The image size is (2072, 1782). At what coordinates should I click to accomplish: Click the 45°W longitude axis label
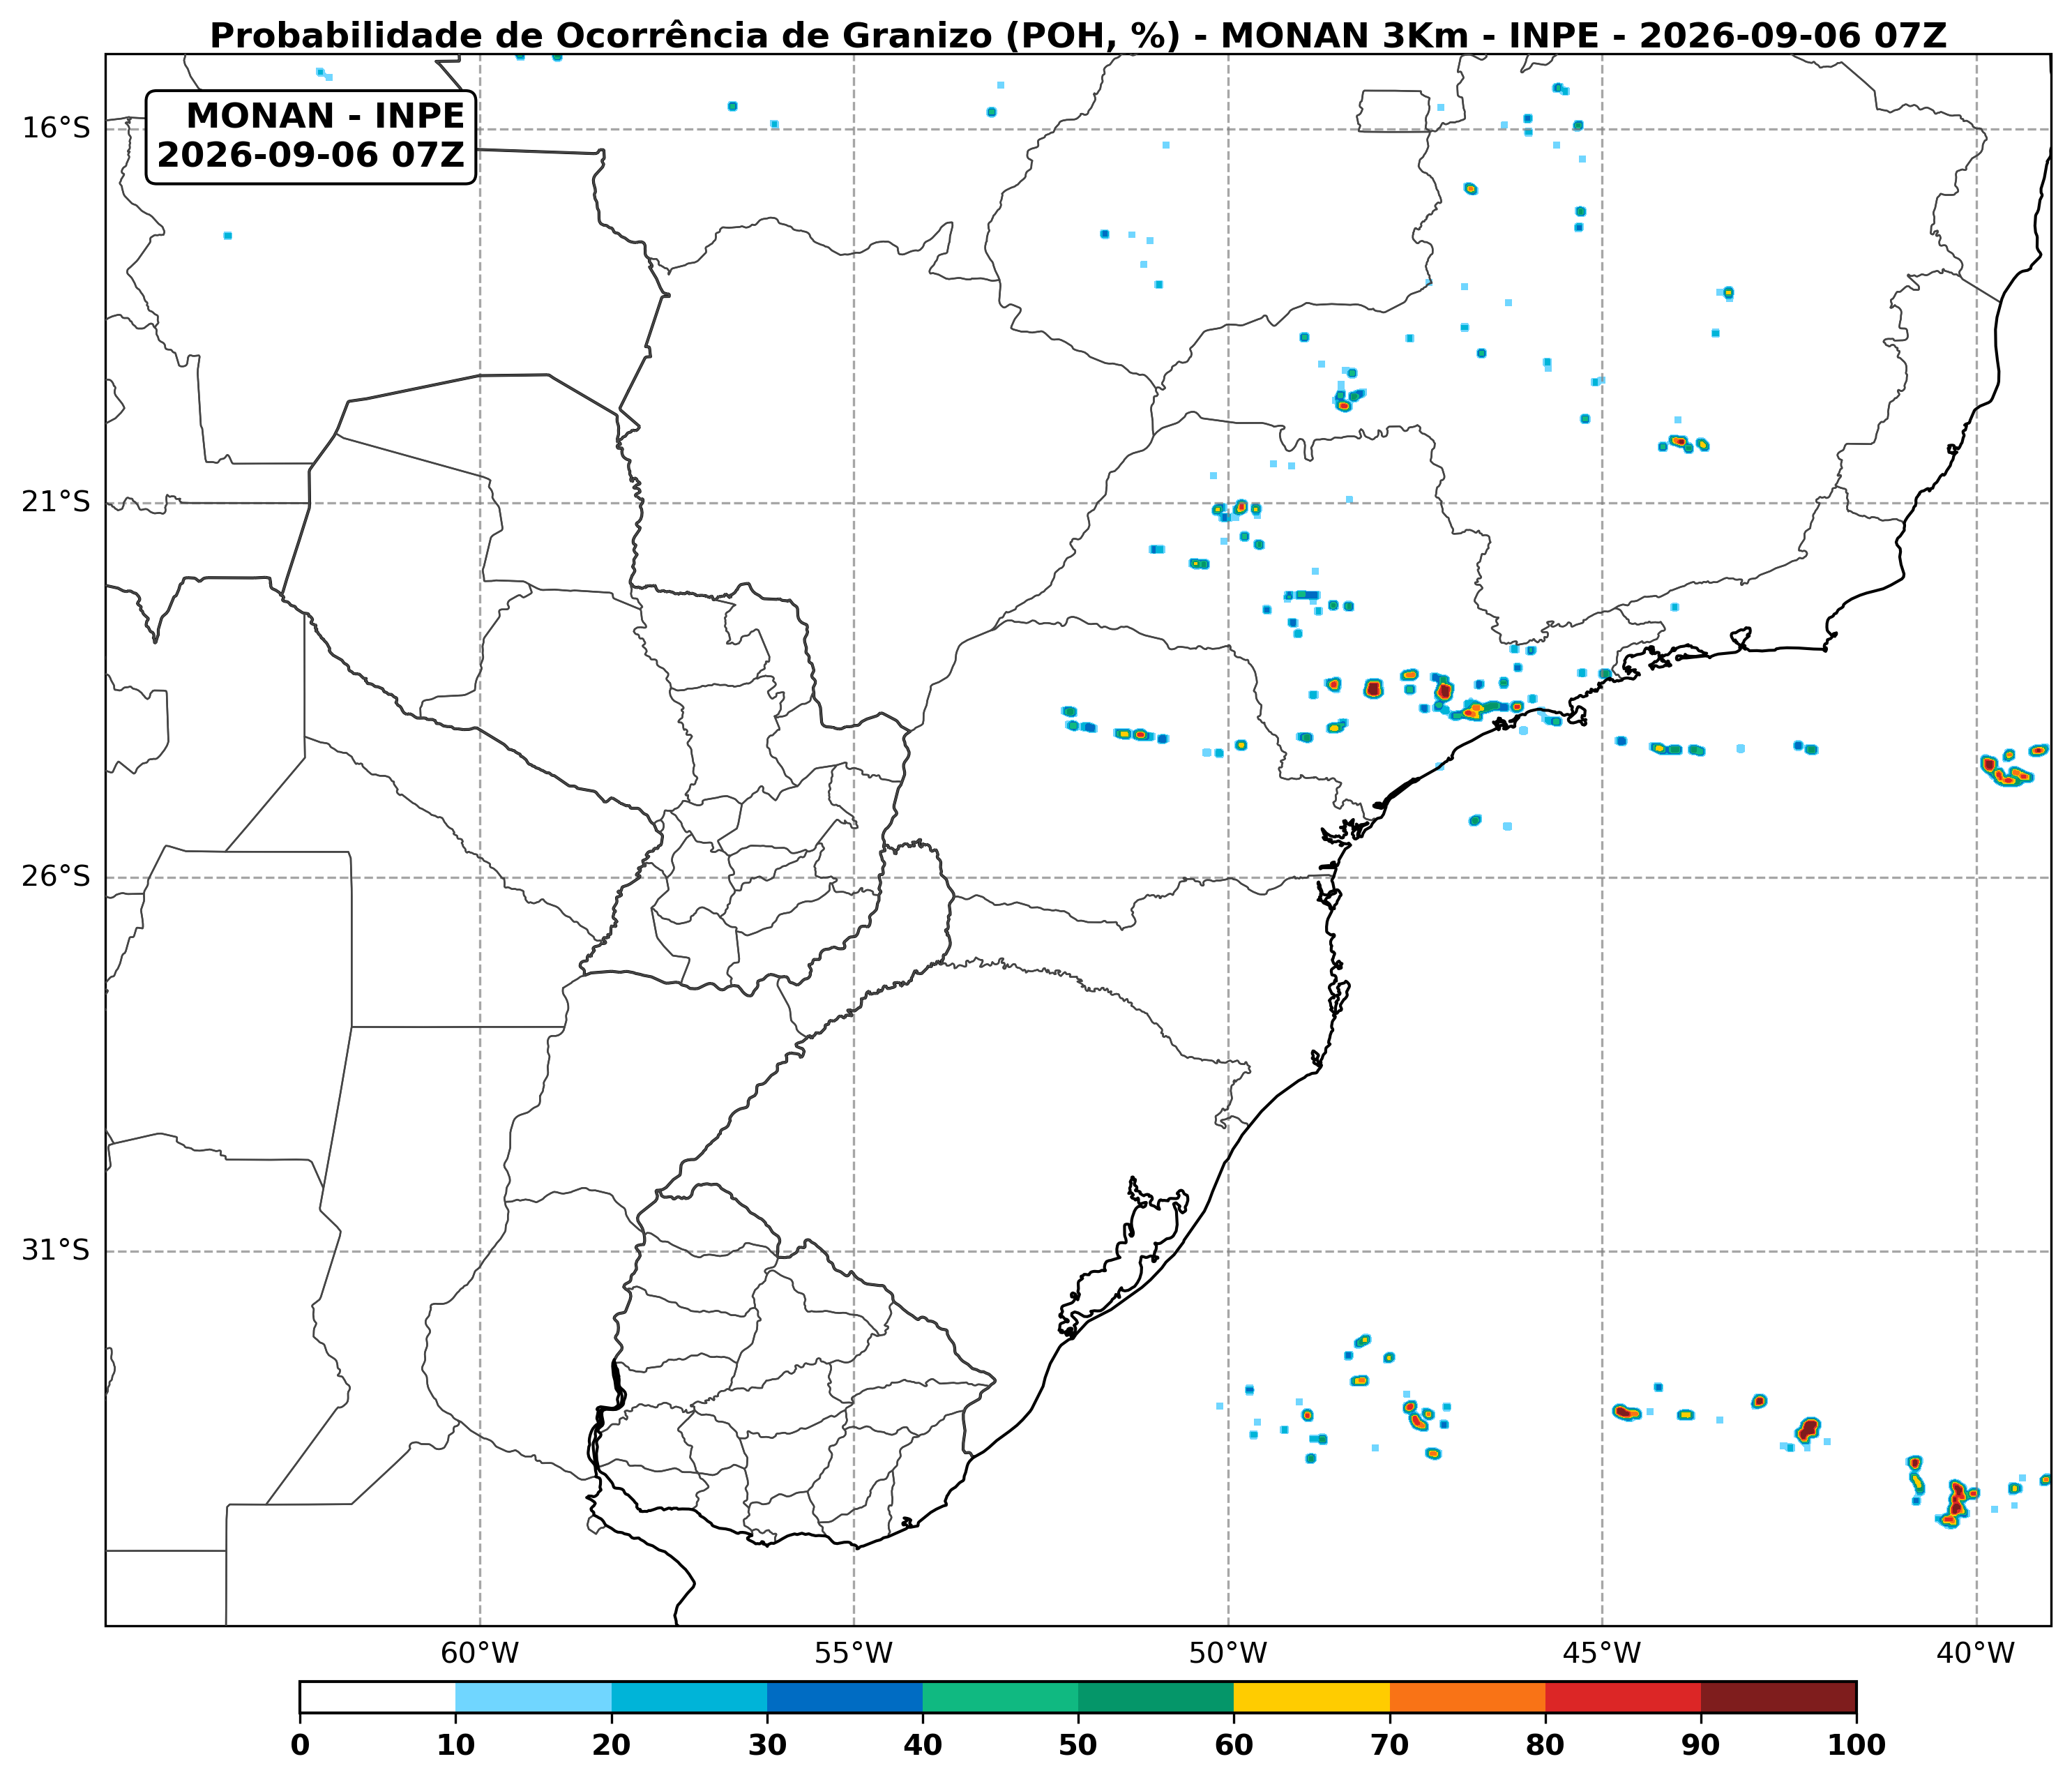(x=1602, y=1653)
